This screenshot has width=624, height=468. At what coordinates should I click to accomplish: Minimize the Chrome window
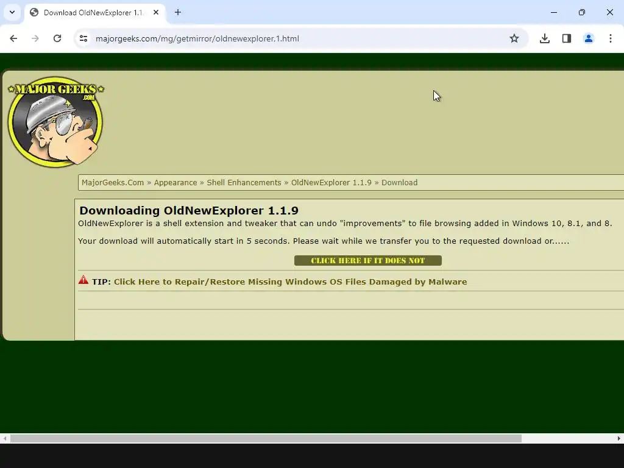554,12
